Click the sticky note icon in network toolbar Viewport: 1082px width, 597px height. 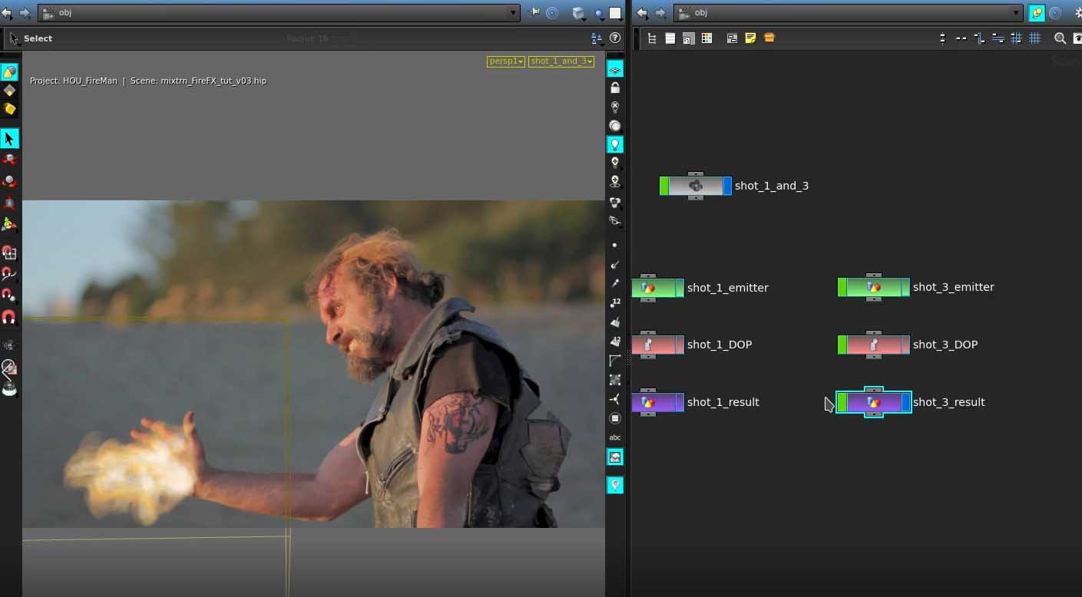tap(750, 38)
